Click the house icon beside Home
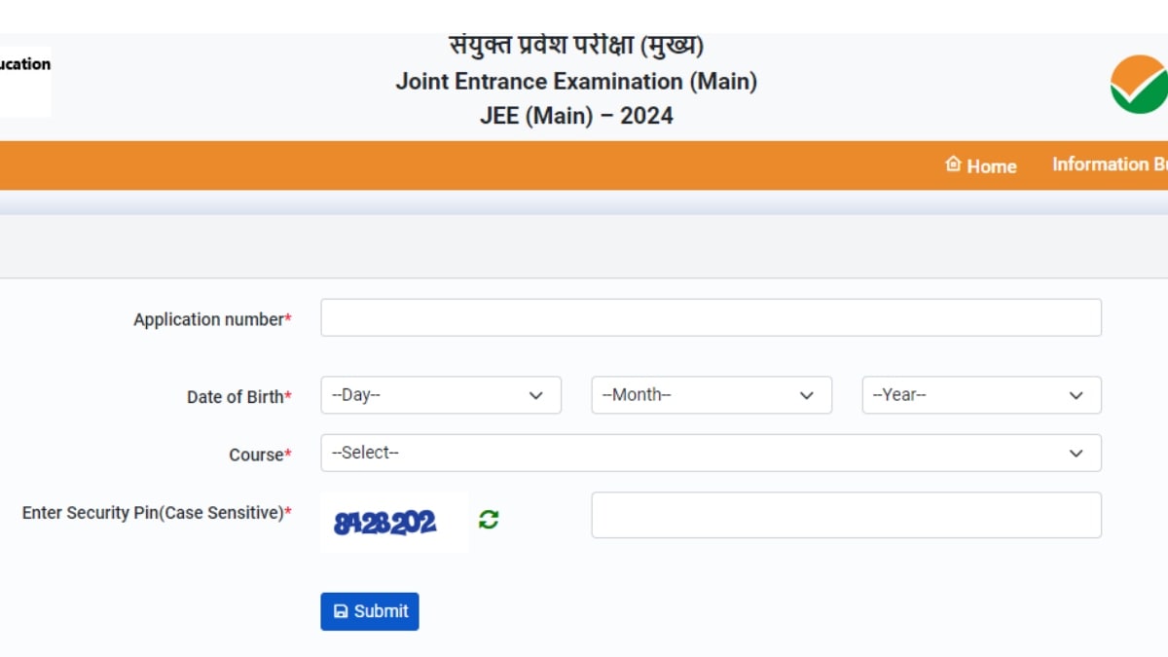The width and height of the screenshot is (1168, 657). (953, 164)
